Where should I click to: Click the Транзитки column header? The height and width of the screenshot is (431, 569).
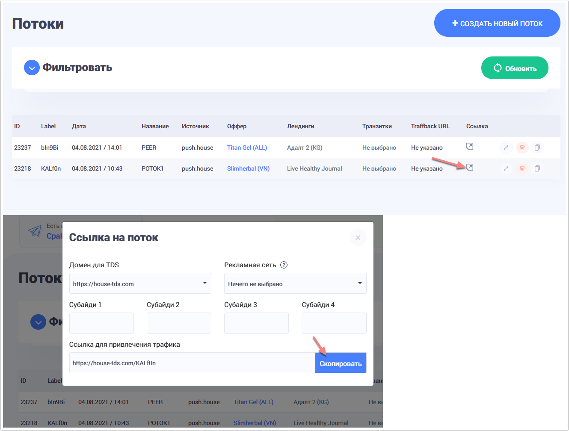click(x=377, y=126)
